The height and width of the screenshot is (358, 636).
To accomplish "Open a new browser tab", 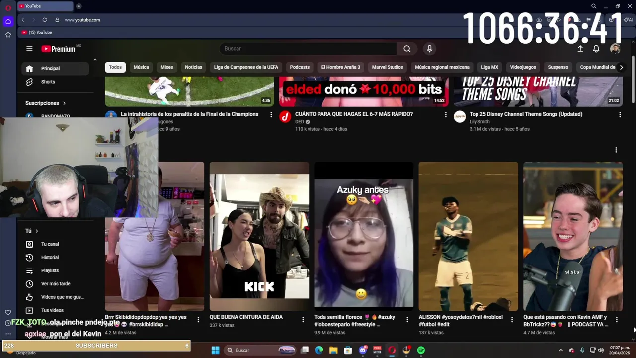I will pos(79,6).
